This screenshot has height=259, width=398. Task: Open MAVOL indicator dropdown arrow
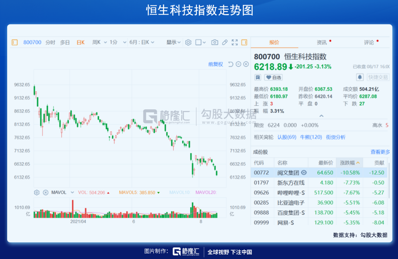(x=72, y=192)
